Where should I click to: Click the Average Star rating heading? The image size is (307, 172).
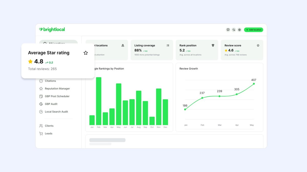tap(49, 53)
